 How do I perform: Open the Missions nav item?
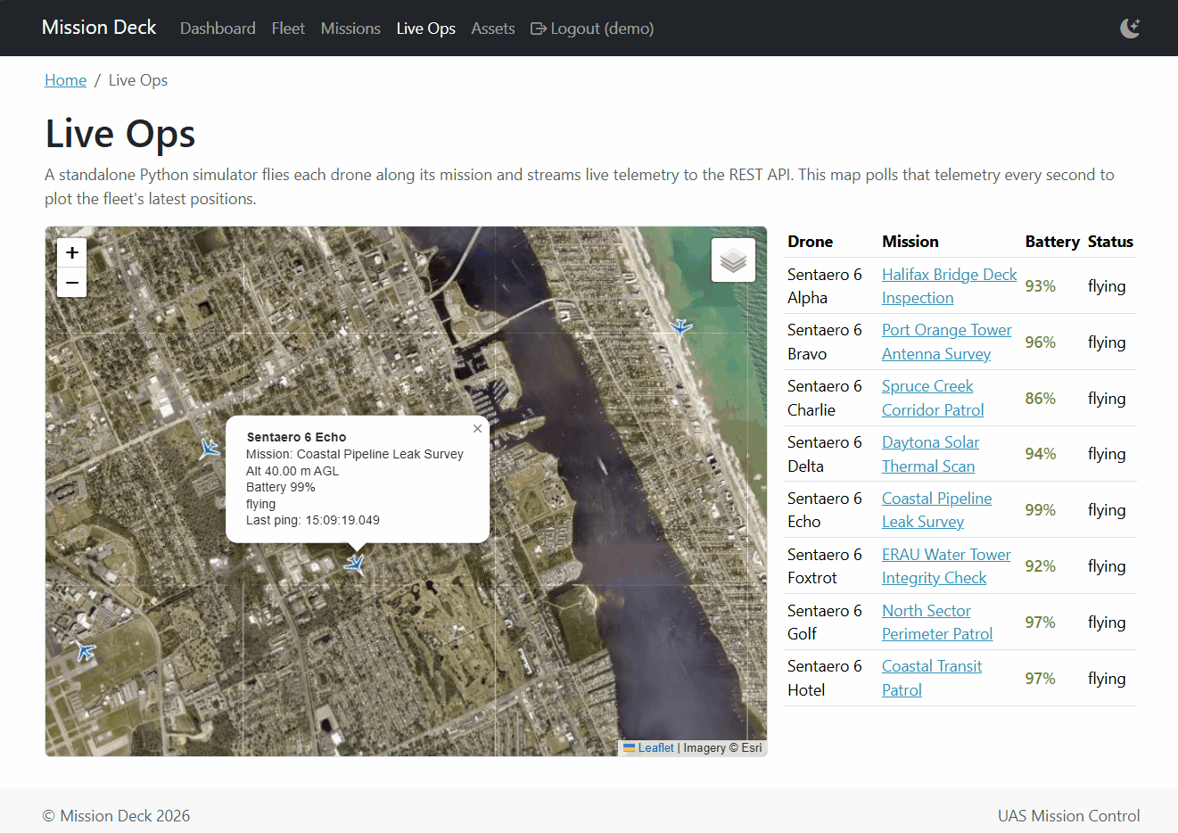tap(350, 29)
